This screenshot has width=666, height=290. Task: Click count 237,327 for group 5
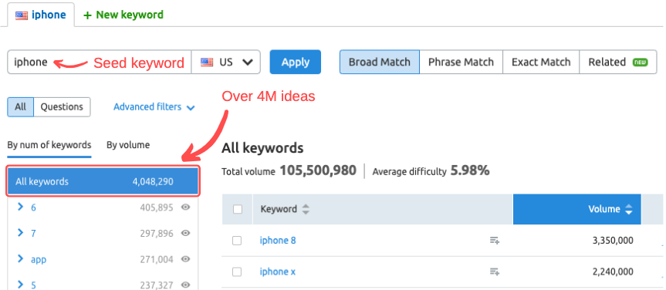coord(157,285)
